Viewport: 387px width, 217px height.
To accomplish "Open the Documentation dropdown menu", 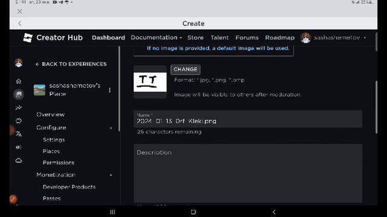I will pos(156,37).
